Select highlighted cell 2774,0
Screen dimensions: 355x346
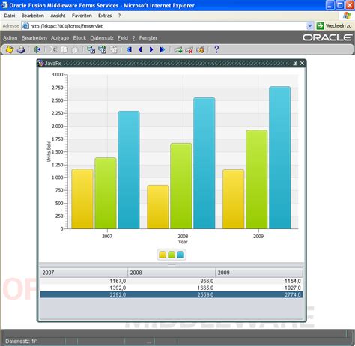(x=259, y=294)
